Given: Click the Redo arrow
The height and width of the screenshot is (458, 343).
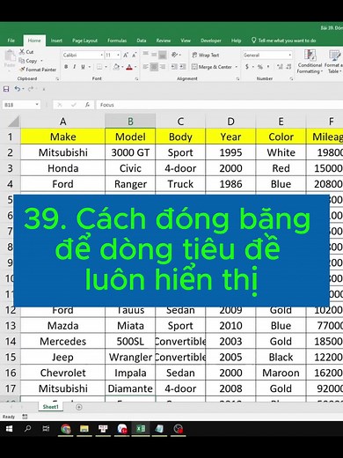Looking at the screenshot, I should [x=30, y=89].
